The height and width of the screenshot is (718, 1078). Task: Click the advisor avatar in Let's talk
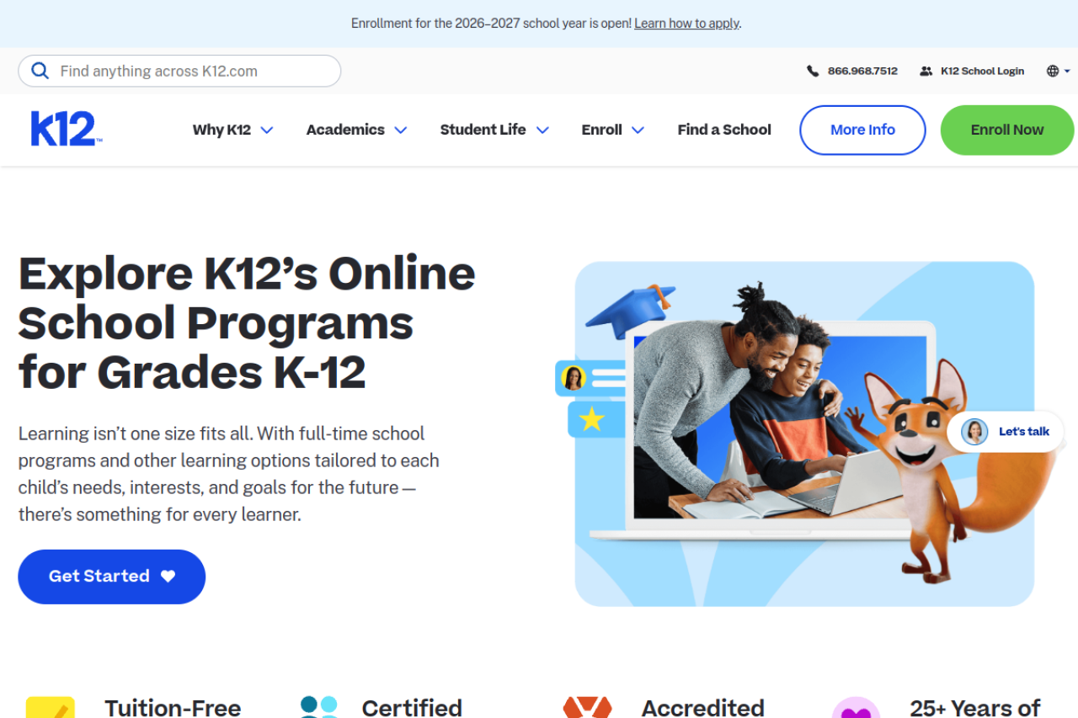[x=974, y=432]
